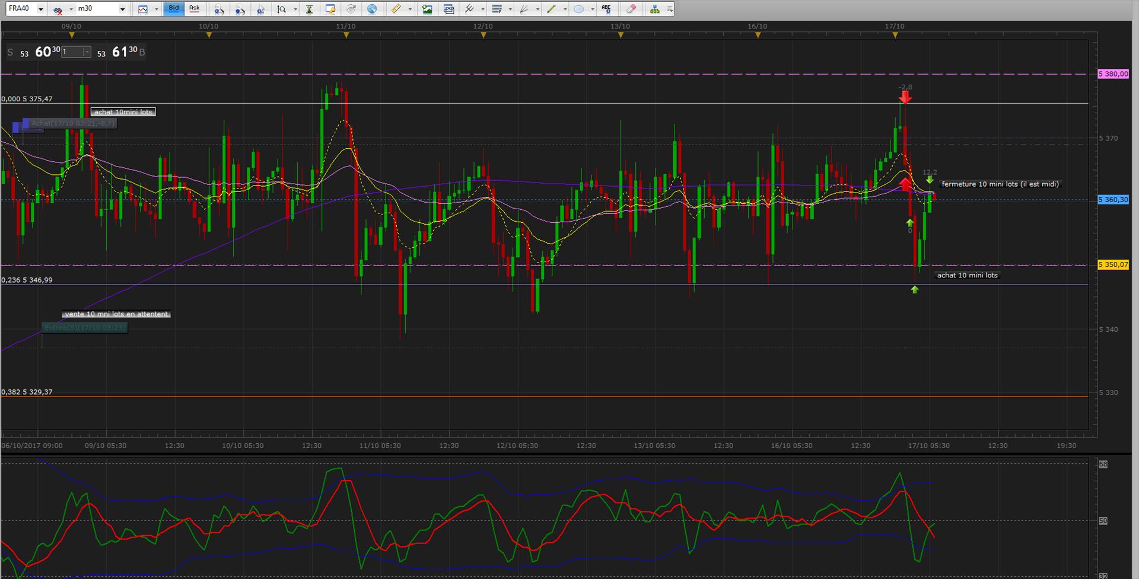This screenshot has height=579, width=1139.
Task: Click the hierarchy tree icon in toolbar
Action: point(654,9)
